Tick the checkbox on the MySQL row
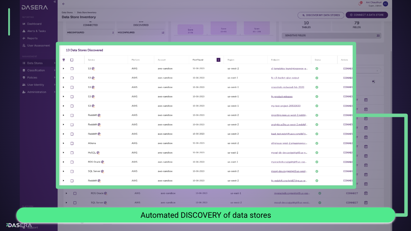Image resolution: width=411 pixels, height=231 pixels. click(x=72, y=153)
